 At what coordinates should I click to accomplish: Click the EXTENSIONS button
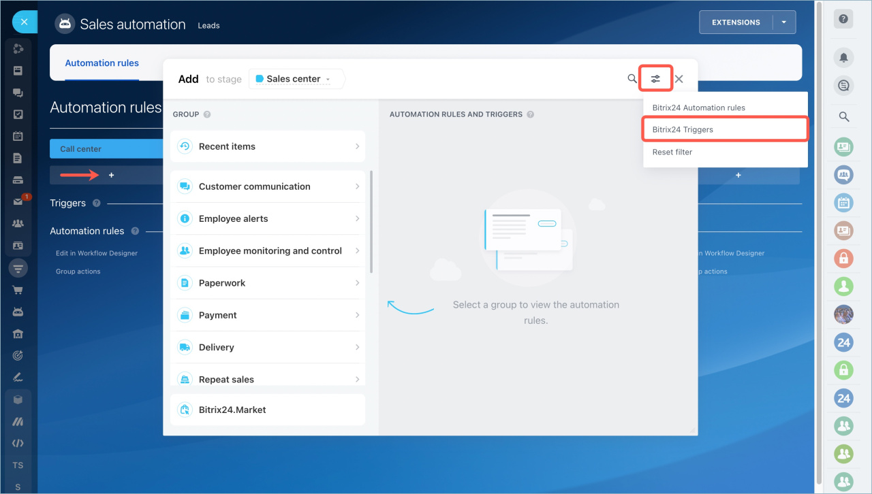tap(736, 22)
